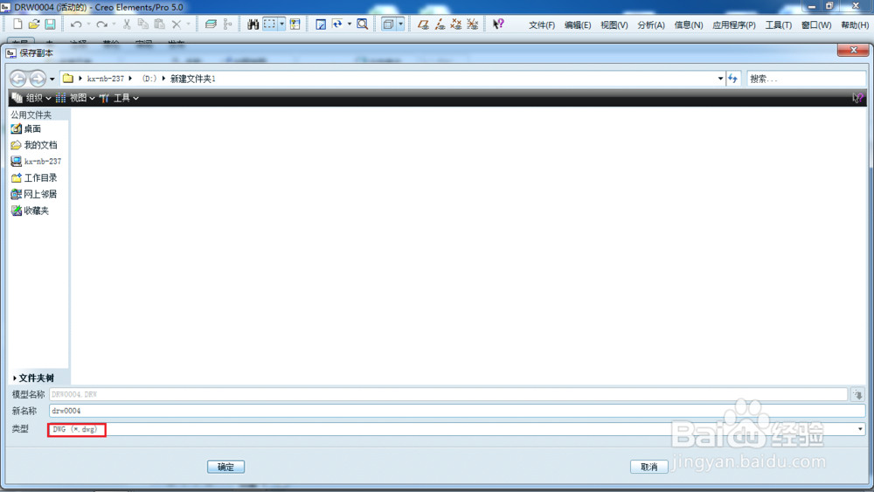Click the 取消 button

pos(649,467)
